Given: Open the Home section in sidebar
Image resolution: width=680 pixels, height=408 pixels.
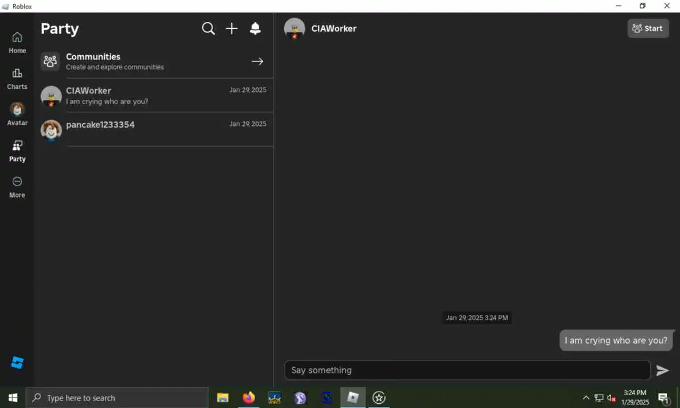Looking at the screenshot, I should (x=17, y=43).
